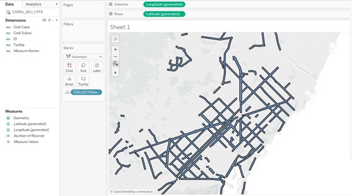The width and height of the screenshot is (352, 196).
Task: Click the OpenStreetMap contributors attribution
Action: tap(132, 192)
